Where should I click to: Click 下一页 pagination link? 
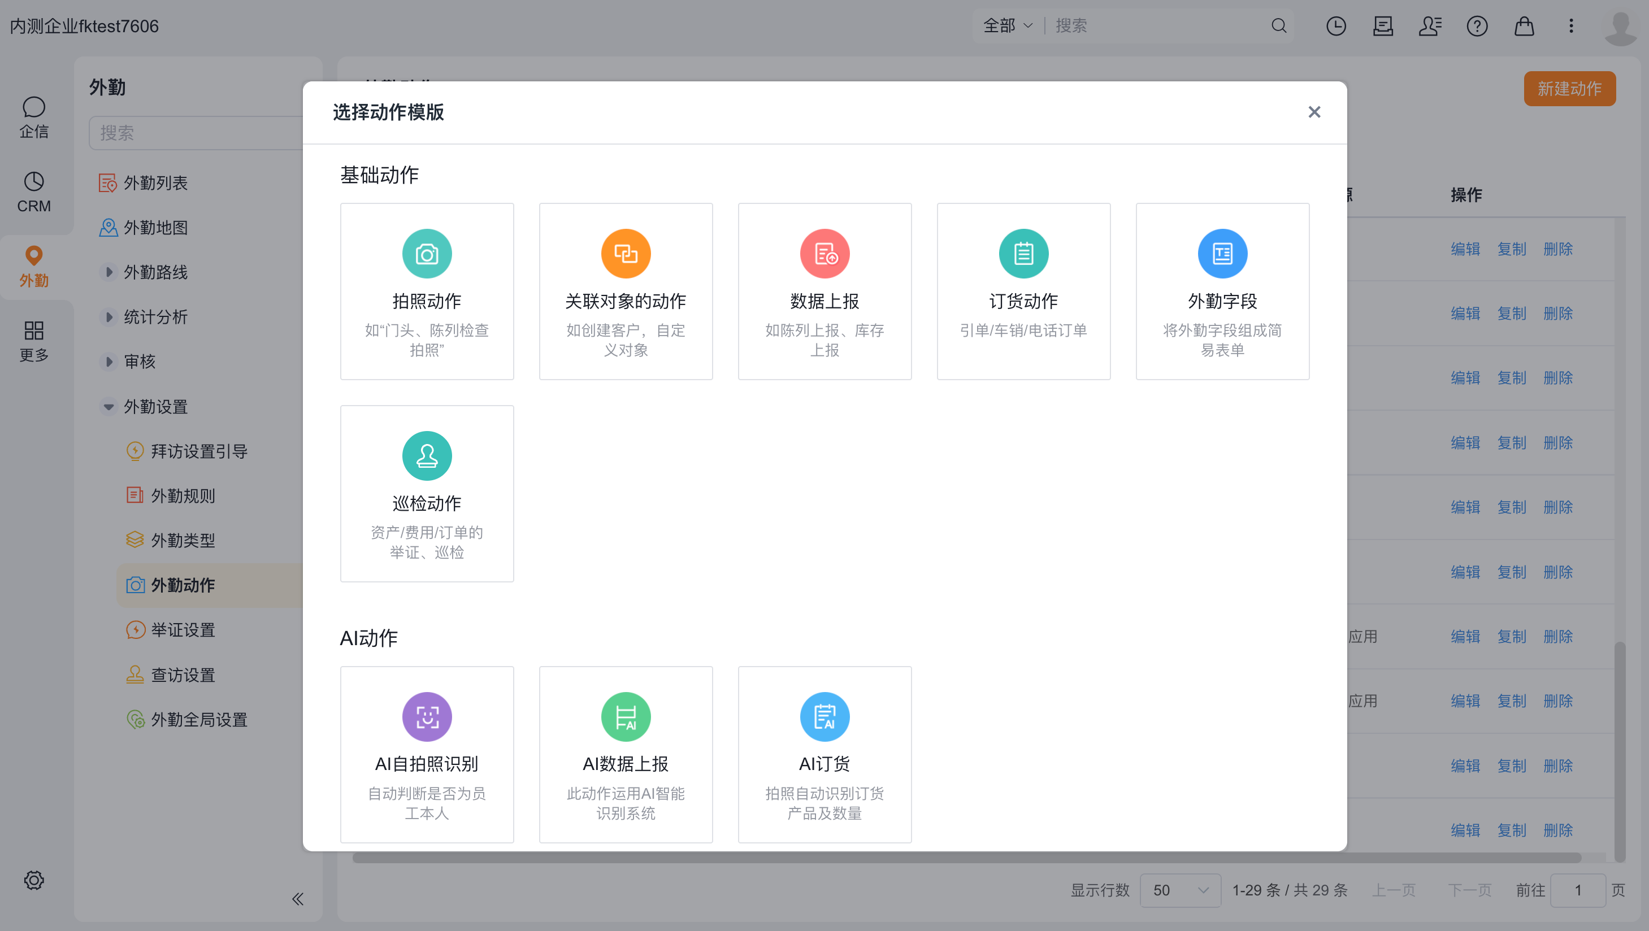(1470, 890)
